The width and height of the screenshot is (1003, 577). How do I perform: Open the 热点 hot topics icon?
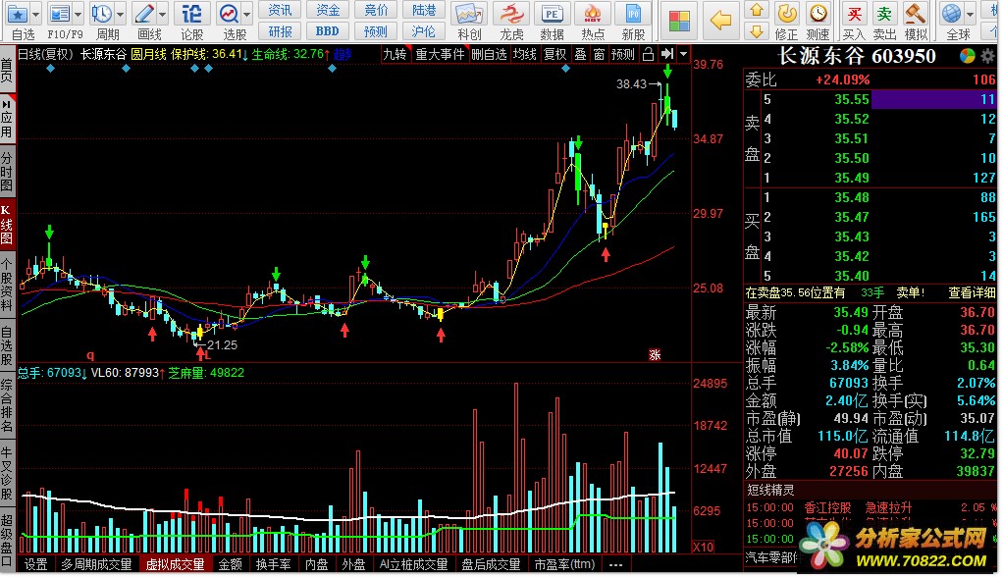click(593, 14)
